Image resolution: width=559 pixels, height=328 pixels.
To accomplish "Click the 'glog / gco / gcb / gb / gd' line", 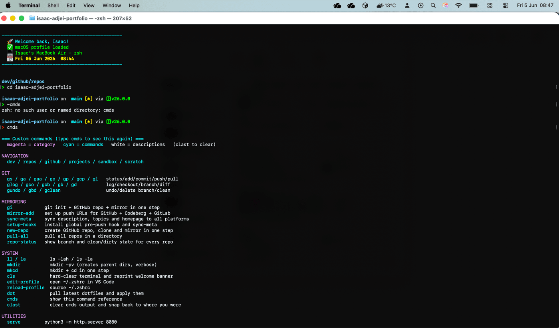I will 42,185.
